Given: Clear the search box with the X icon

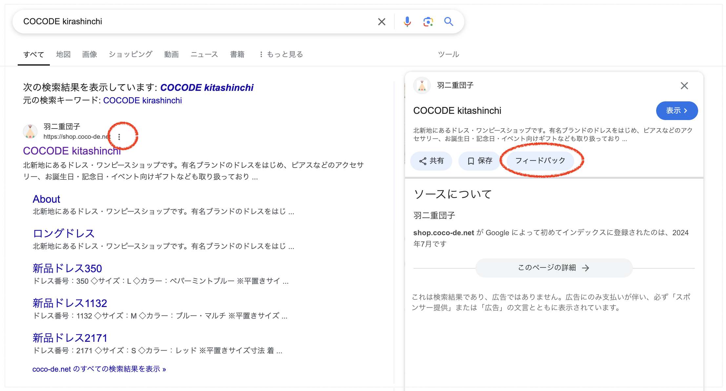Looking at the screenshot, I should pos(381,22).
